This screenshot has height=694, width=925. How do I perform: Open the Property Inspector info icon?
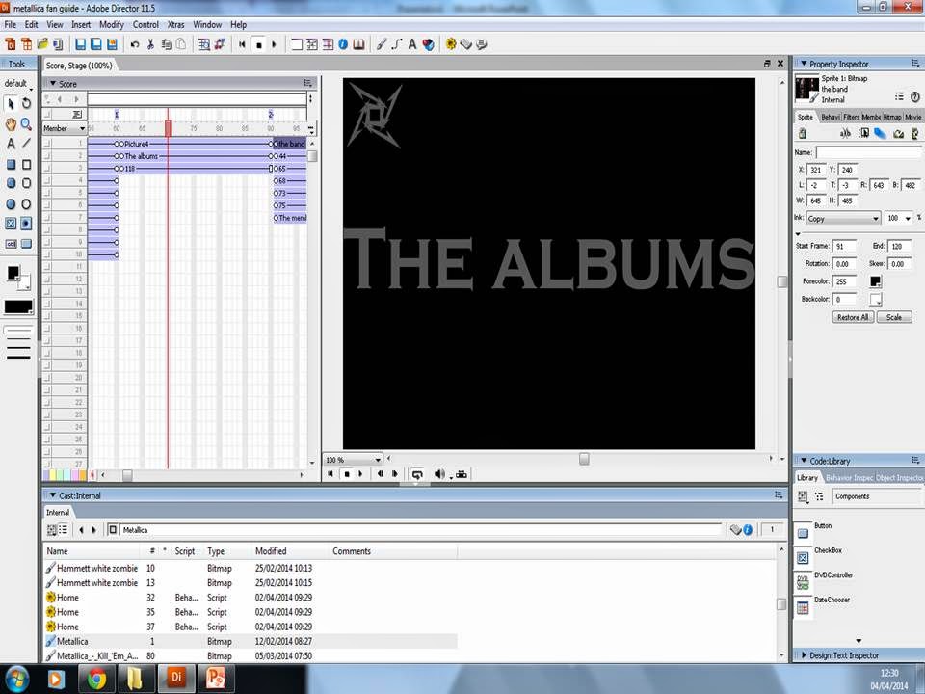click(343, 44)
